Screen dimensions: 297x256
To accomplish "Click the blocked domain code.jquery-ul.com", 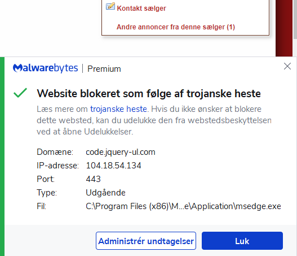I will coord(121,152).
